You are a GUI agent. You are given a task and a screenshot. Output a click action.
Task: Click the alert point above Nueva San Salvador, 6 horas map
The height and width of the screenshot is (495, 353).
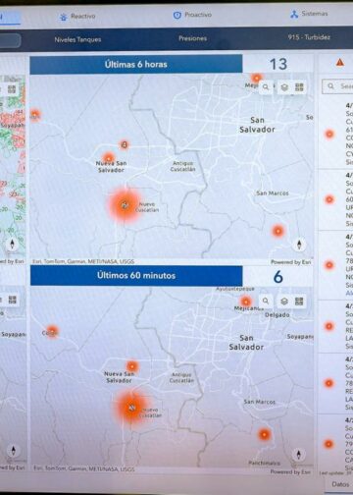[108, 157]
